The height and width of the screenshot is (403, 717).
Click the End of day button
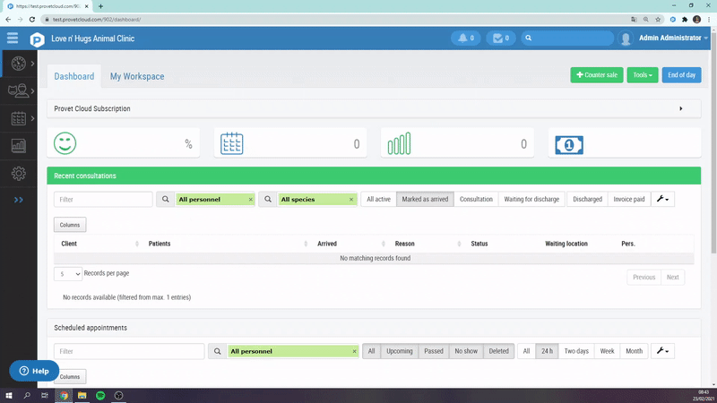[x=681, y=75]
